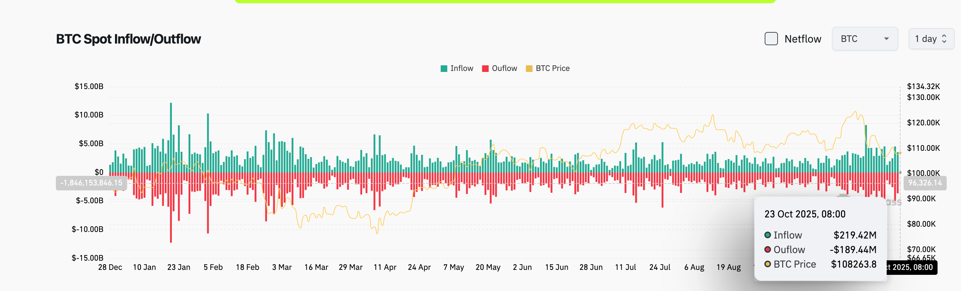Expand the 1 day interval selector

coord(931,39)
